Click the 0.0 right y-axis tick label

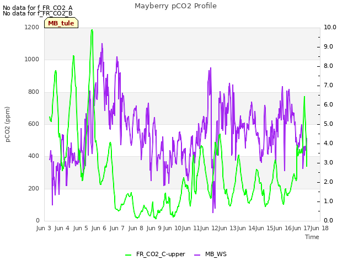coord(329,221)
